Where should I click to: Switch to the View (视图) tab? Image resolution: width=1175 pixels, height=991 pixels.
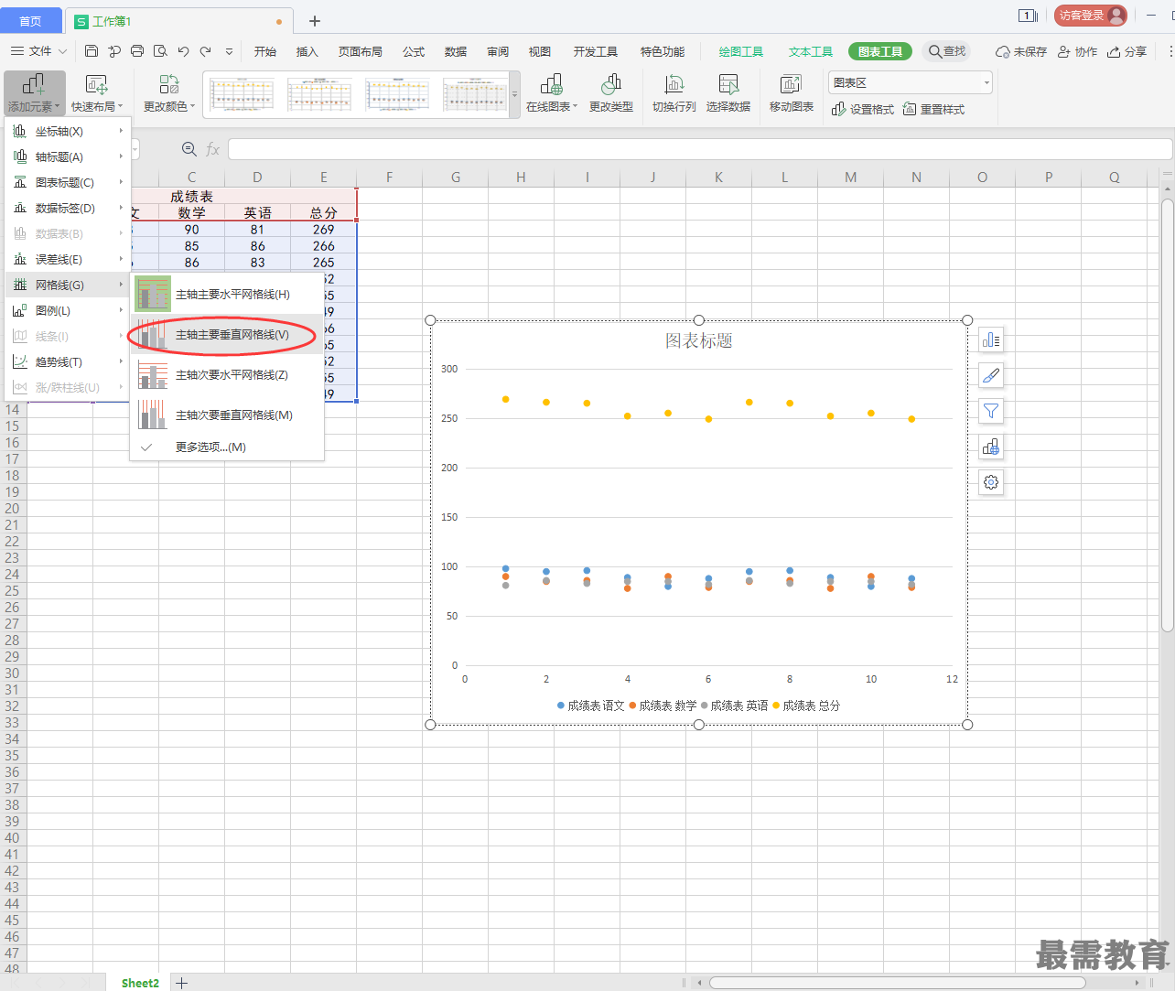pos(540,51)
